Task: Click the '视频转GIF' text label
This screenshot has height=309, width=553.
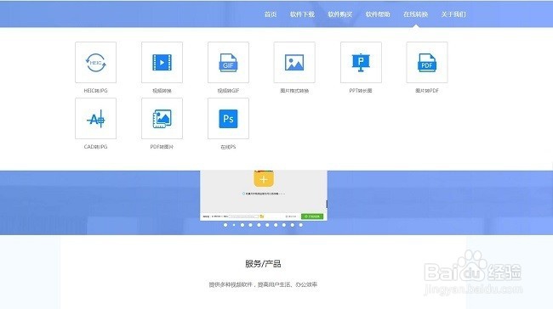Action: pos(228,91)
